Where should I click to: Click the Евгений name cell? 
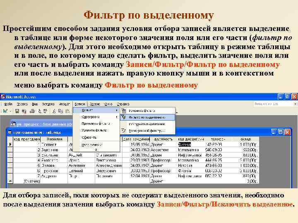(x=82, y=171)
